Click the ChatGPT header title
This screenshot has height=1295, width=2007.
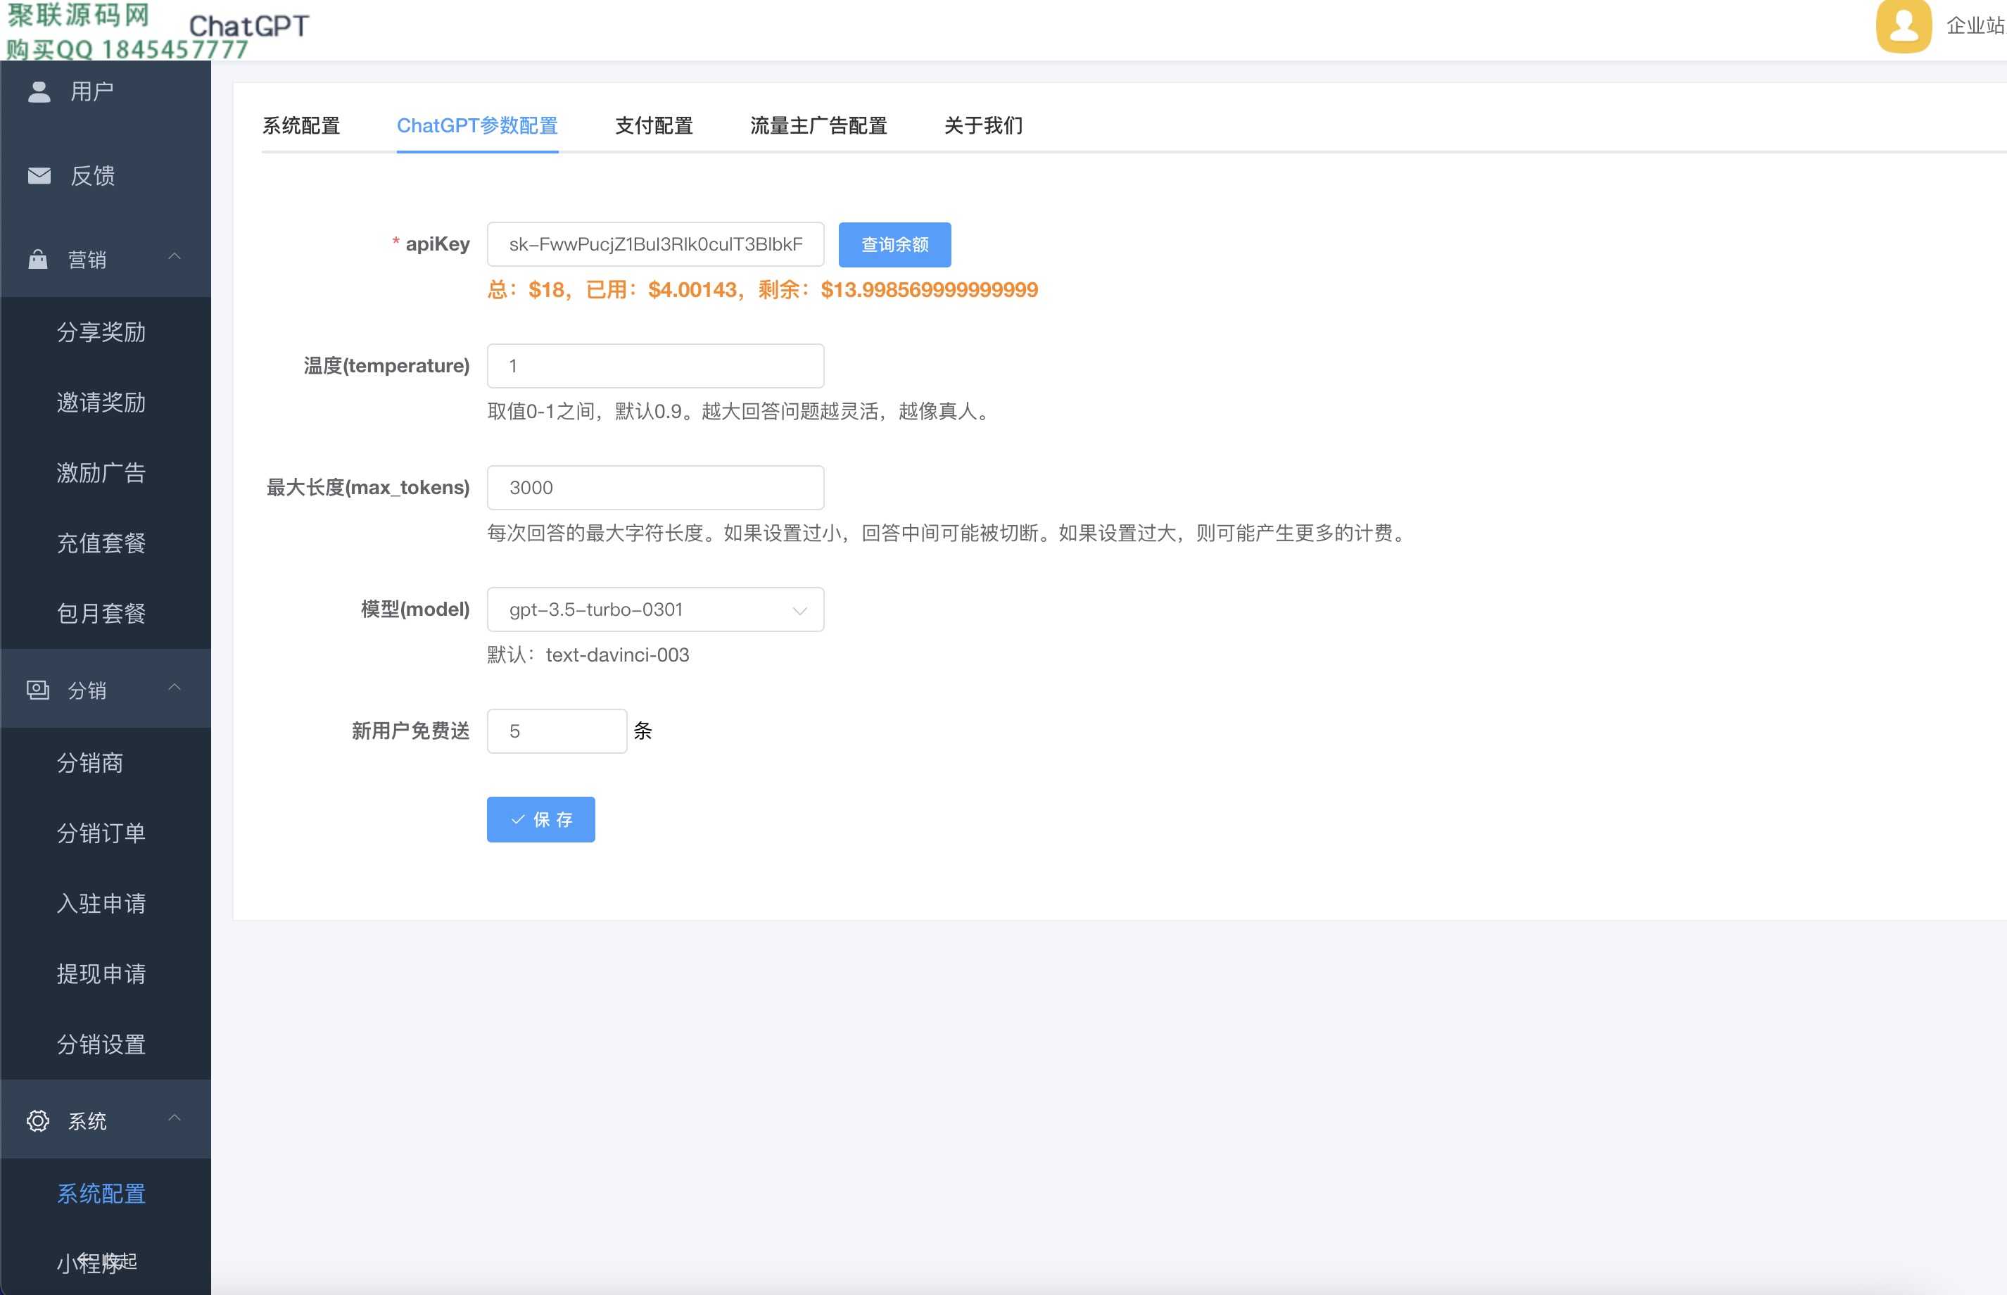tap(249, 26)
